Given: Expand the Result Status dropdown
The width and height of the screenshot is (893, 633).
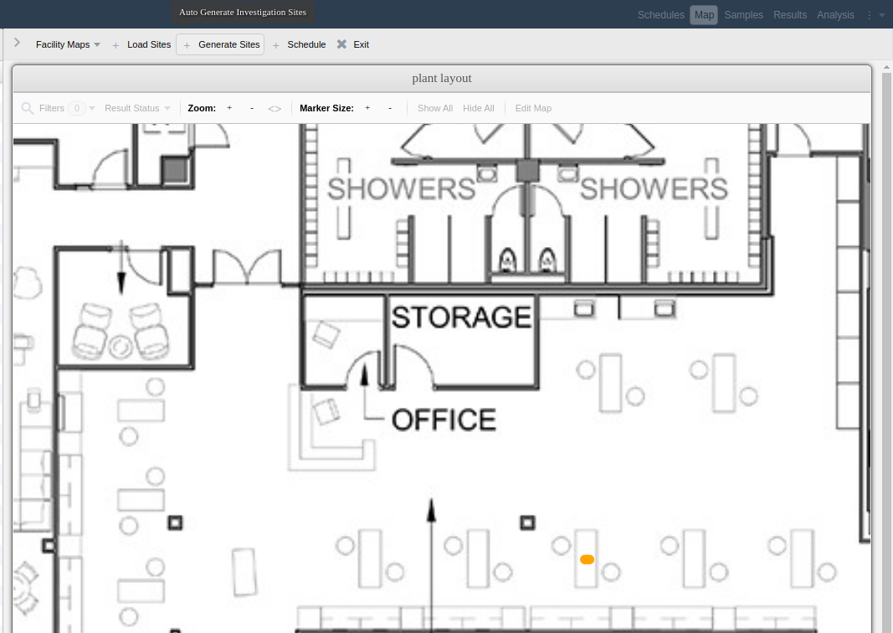Looking at the screenshot, I should 137,108.
